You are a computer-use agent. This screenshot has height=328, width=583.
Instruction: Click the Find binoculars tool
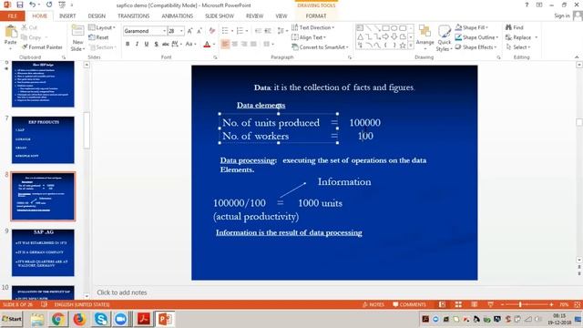(514, 27)
